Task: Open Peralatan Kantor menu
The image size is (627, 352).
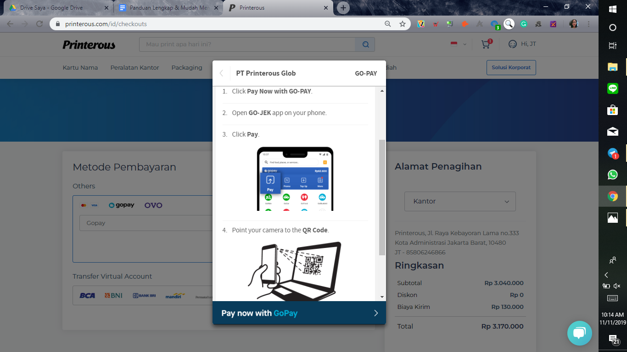Action: point(134,67)
